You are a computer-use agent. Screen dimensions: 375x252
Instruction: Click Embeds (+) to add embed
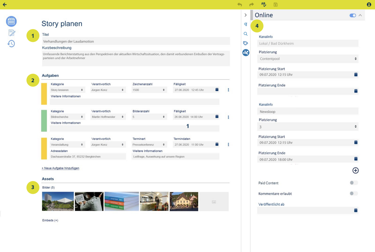pyautogui.click(x=50, y=220)
